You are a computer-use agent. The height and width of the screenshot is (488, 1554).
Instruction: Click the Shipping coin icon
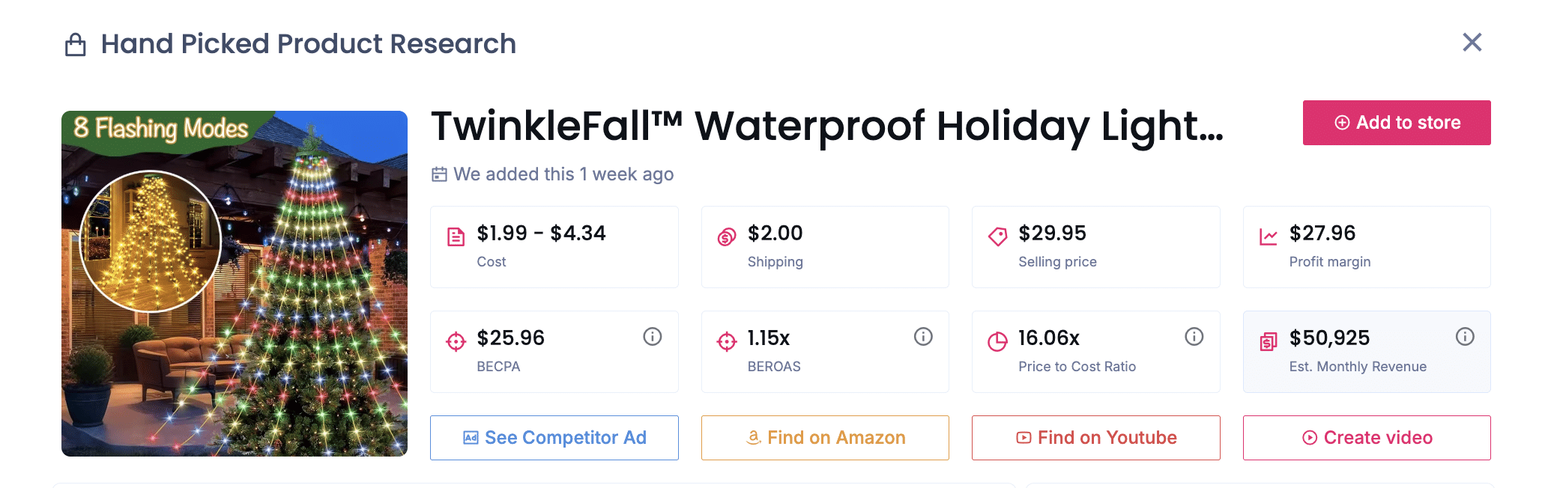[727, 237]
